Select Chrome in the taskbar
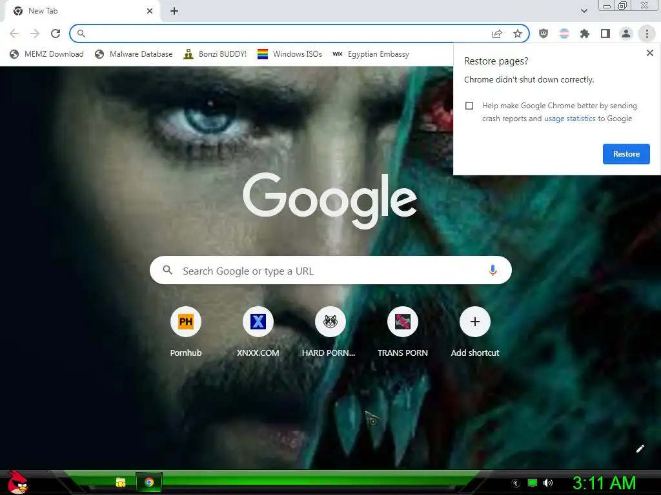This screenshot has height=495, width=661. [149, 482]
